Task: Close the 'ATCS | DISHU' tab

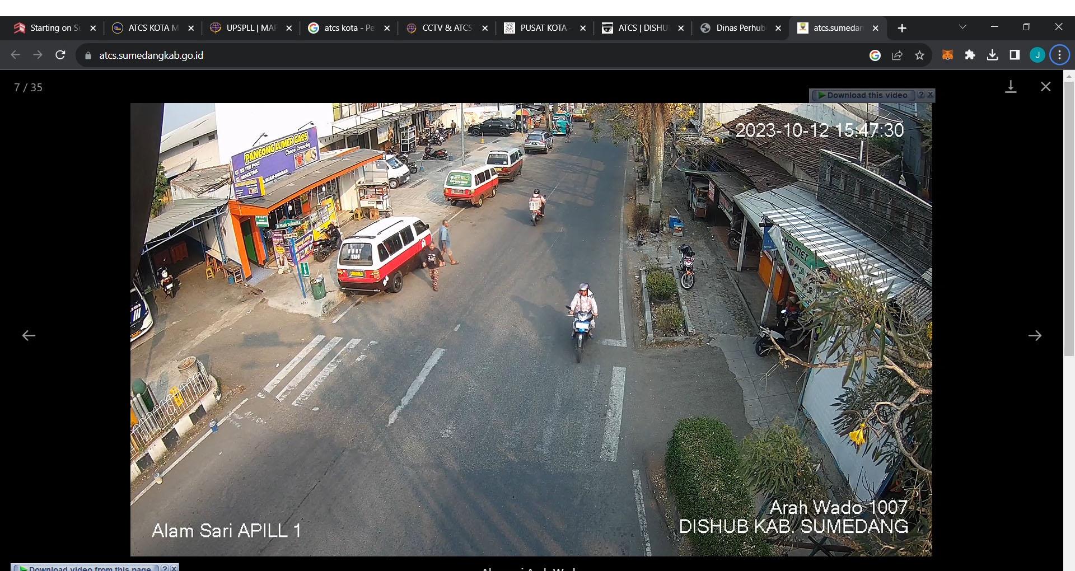Action: pyautogui.click(x=681, y=28)
